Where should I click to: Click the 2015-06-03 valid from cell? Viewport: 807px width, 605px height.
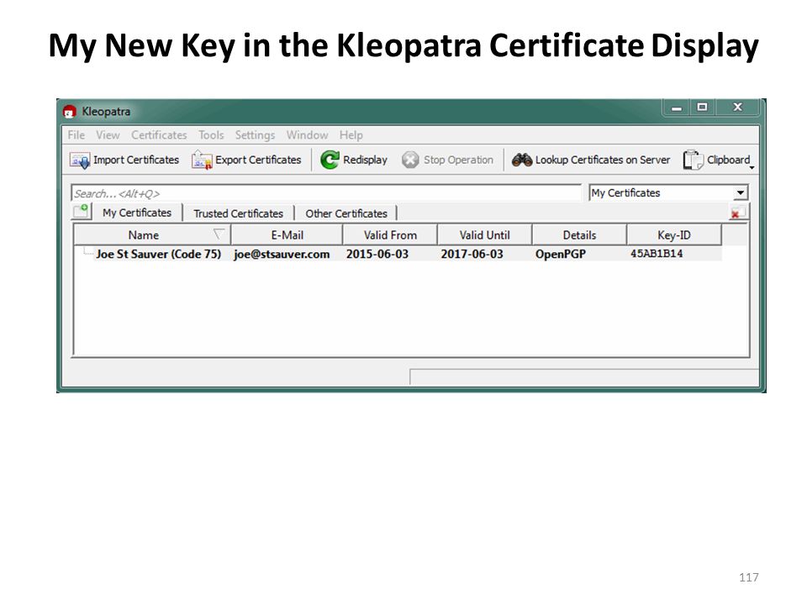pos(377,254)
